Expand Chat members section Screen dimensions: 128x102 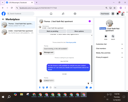[x=109, y=48]
